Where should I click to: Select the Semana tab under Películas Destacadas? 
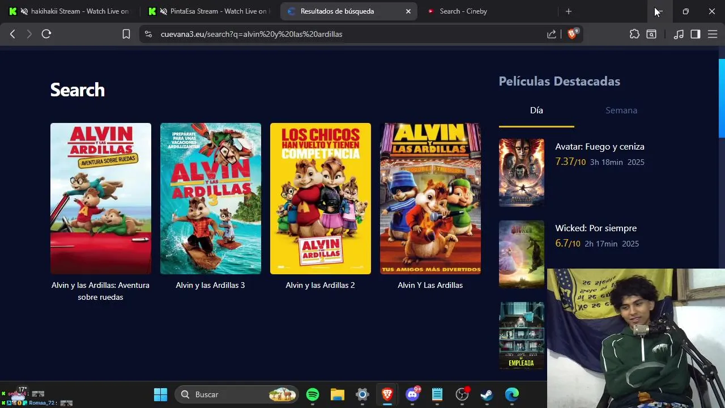[x=621, y=110]
